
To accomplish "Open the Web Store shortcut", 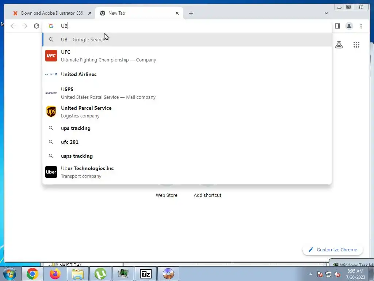I will click(167, 195).
